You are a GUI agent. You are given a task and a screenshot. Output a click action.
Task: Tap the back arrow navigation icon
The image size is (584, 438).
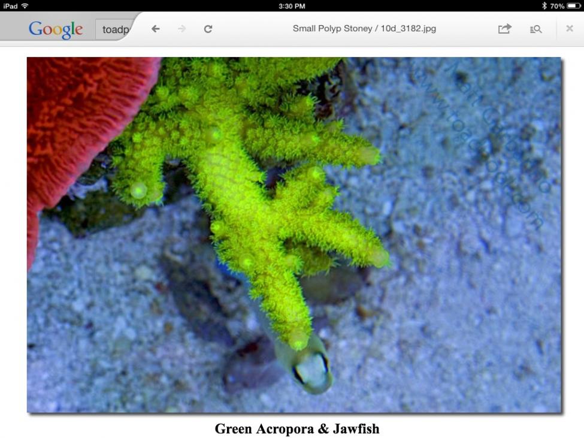tap(156, 29)
